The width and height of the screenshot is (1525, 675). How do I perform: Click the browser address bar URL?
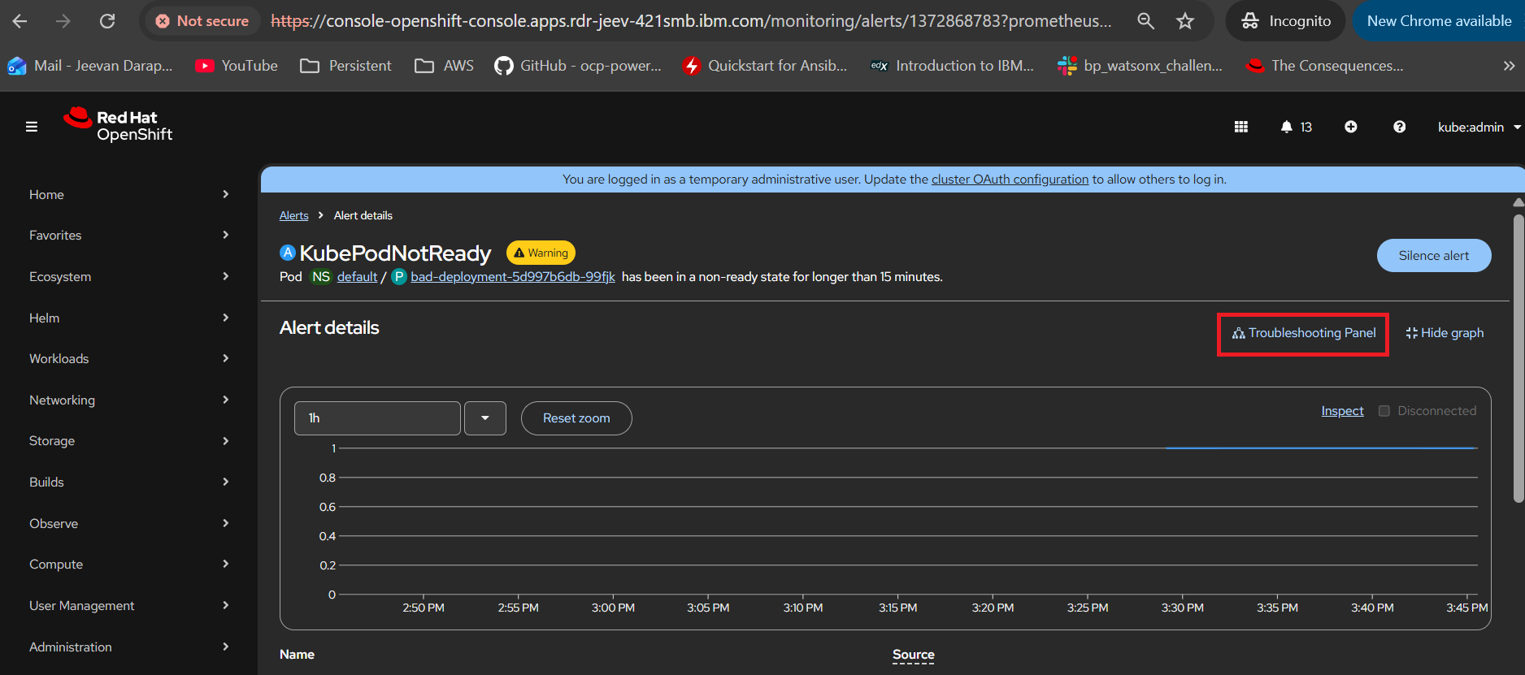tap(691, 21)
